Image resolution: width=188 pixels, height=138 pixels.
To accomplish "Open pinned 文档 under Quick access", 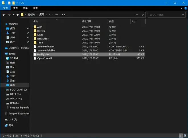I will point(12,37).
